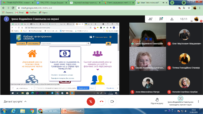The image size is (203, 114).
Task: Open the Сервіси apps bookmark
Action: [8, 13]
